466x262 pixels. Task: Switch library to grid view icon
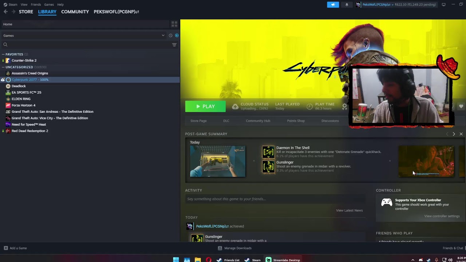tap(174, 24)
